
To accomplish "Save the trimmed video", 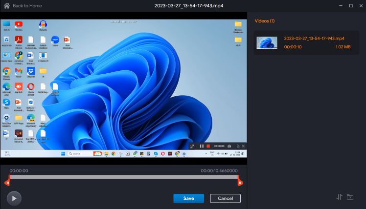I will point(188,198).
